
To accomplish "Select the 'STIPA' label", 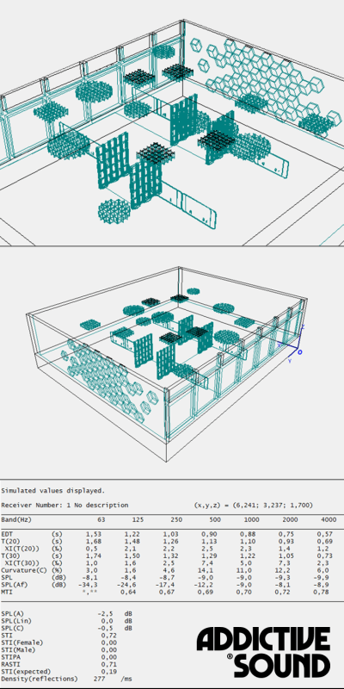I will 10,656.
